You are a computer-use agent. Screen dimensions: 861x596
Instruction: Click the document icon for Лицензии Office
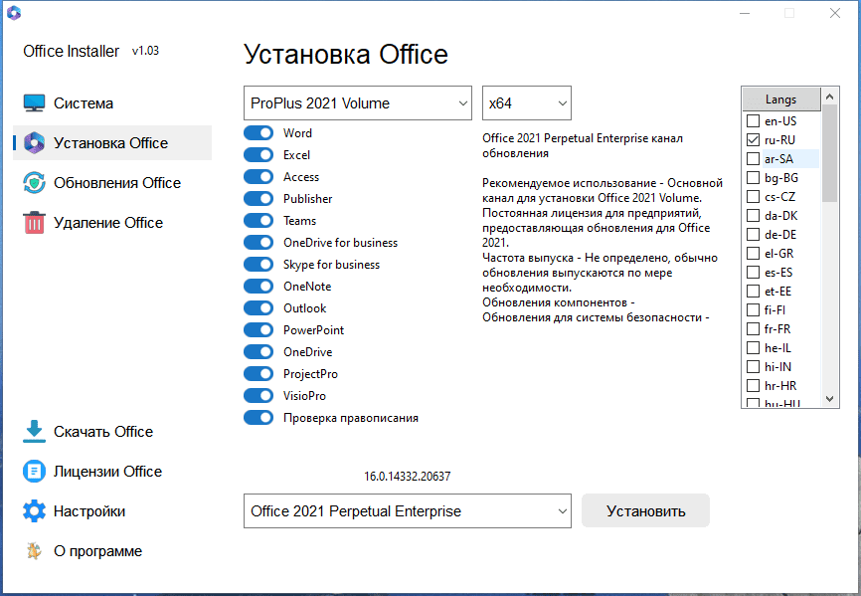tap(34, 472)
